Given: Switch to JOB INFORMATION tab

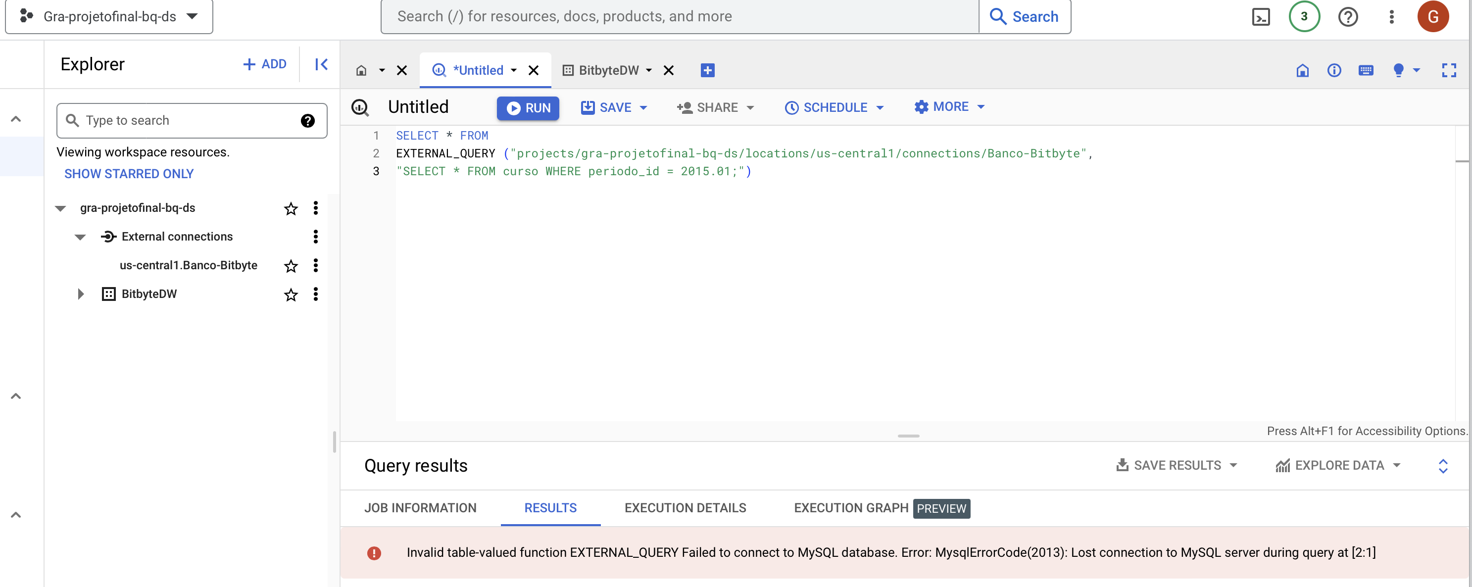Looking at the screenshot, I should pyautogui.click(x=421, y=507).
